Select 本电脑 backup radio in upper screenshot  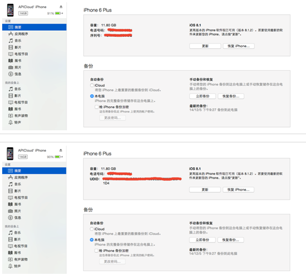pyautogui.click(x=92, y=96)
